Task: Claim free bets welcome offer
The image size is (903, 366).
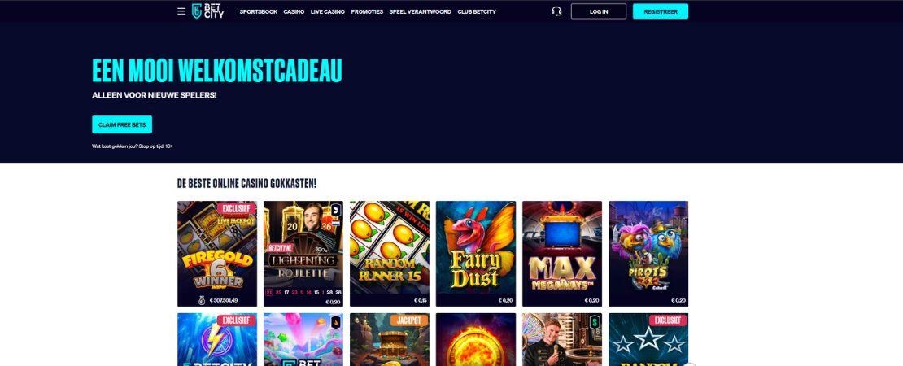Action: (x=122, y=124)
